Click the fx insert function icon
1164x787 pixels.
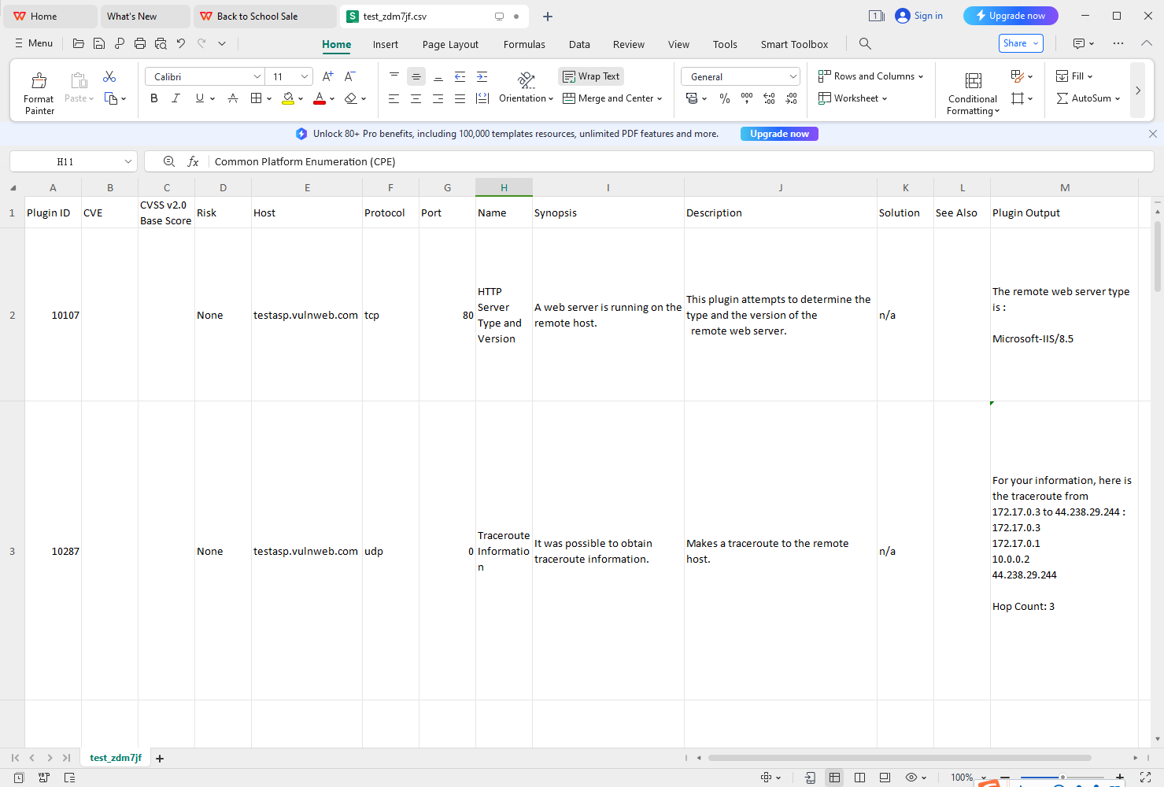tap(193, 161)
